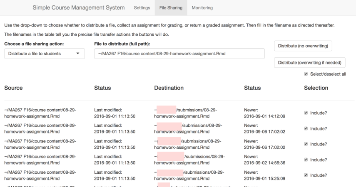Screen dimensions: 356x187
Task: Switch to the File Sharing tab
Action: point(171,8)
